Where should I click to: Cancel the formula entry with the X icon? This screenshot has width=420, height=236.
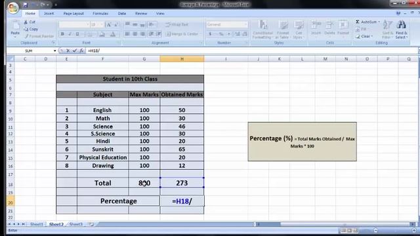tap(68, 50)
